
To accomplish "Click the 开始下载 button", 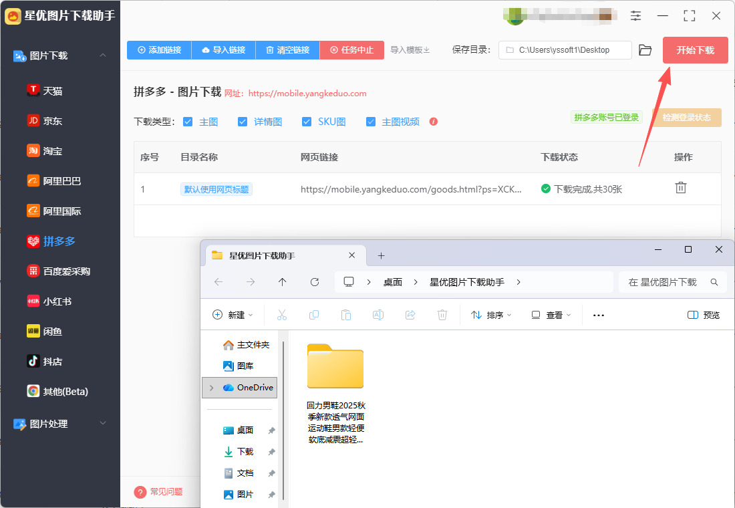I will click(x=695, y=50).
